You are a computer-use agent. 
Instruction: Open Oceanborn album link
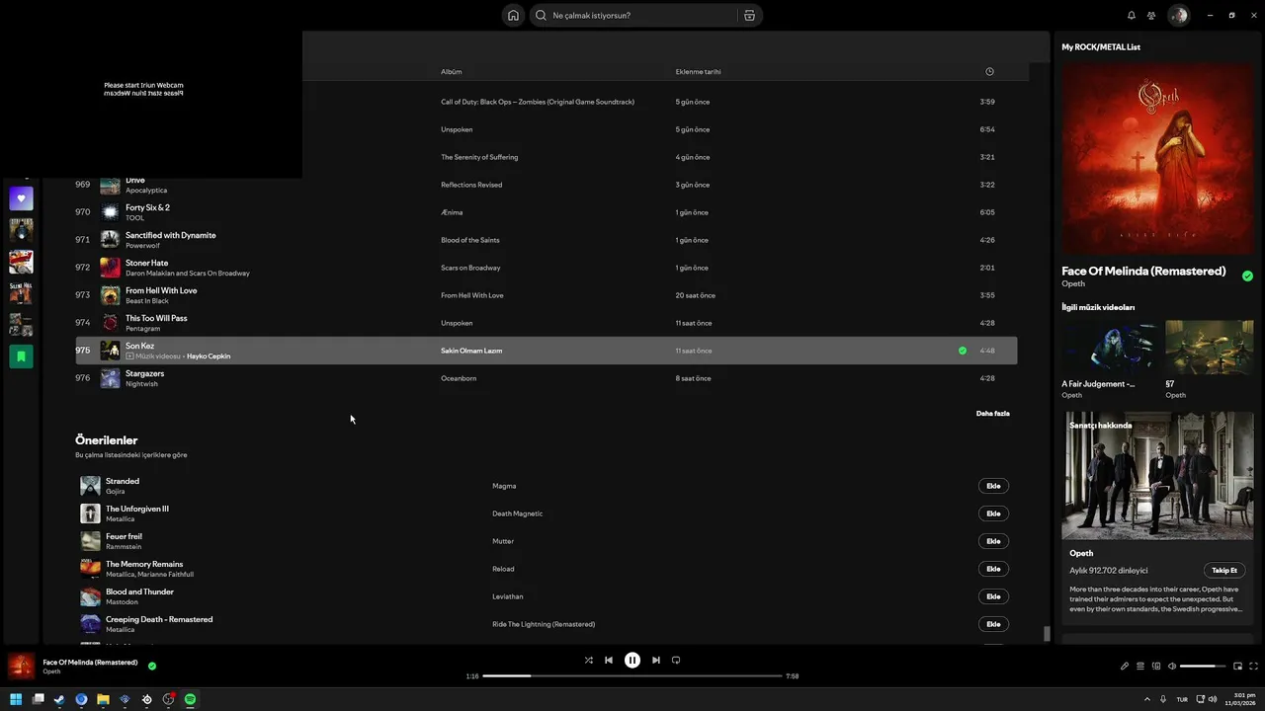459,378
